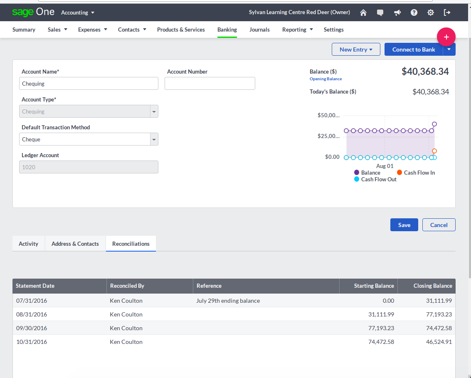Image resolution: width=471 pixels, height=378 pixels.
Task: Click the Account Number field
Action: click(x=210, y=84)
